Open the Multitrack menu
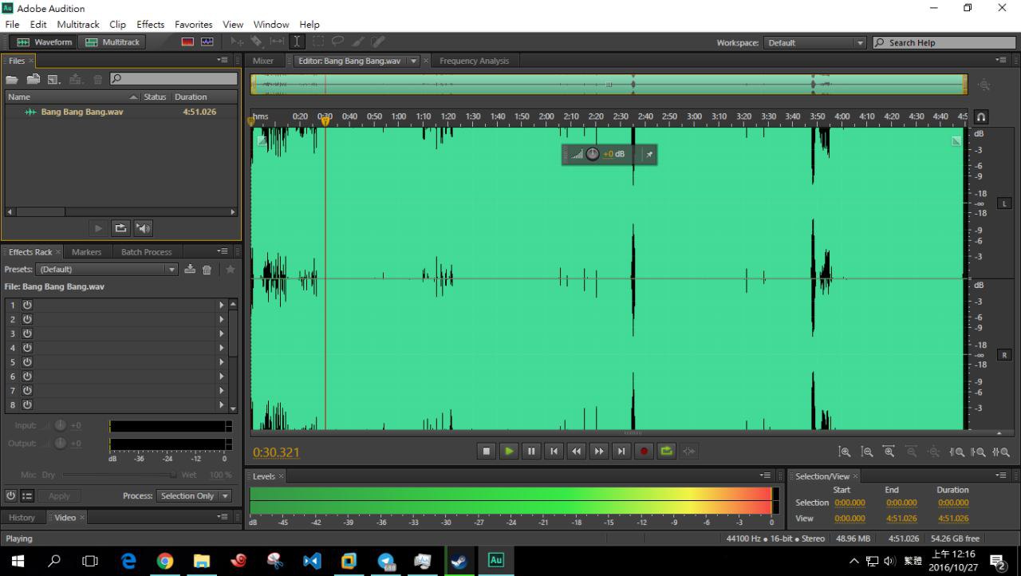This screenshot has height=576, width=1021. 78,24
